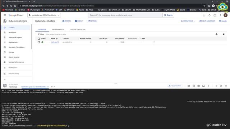Click the green status icon for hello-world
The image size is (230, 129).
(42, 42)
